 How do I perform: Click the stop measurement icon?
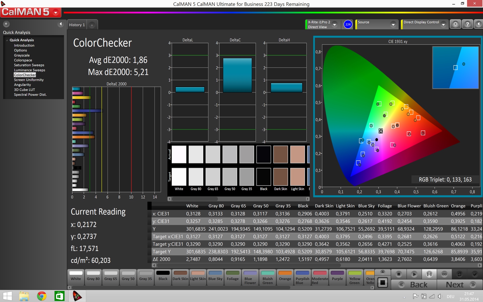[x=399, y=274]
